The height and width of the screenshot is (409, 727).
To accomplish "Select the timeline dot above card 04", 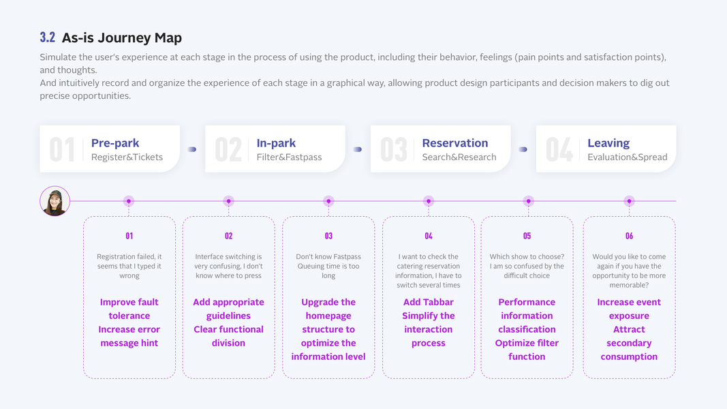I will pos(429,201).
